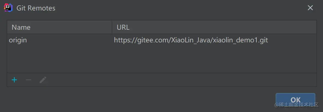323x112 pixels.
Task: Select the gitee.com remote URL cell
Action: click(x=214, y=40)
